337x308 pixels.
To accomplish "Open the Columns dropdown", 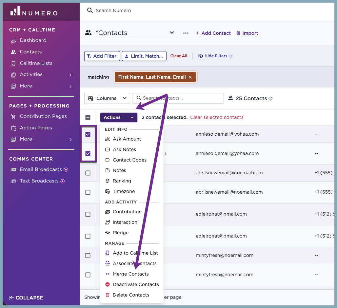I will [x=107, y=98].
